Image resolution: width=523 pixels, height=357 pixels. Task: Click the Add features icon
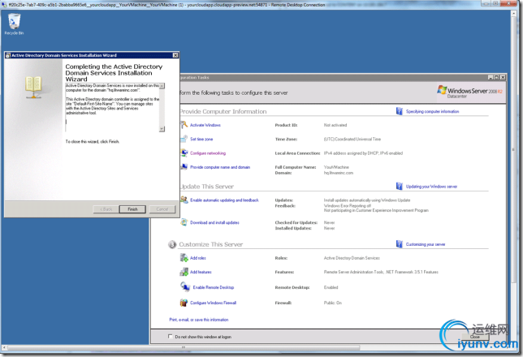pos(184,272)
